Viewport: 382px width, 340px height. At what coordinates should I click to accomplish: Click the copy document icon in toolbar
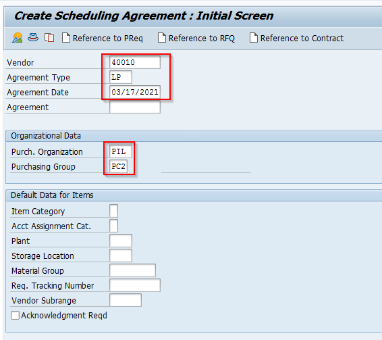pyautogui.click(x=49, y=38)
